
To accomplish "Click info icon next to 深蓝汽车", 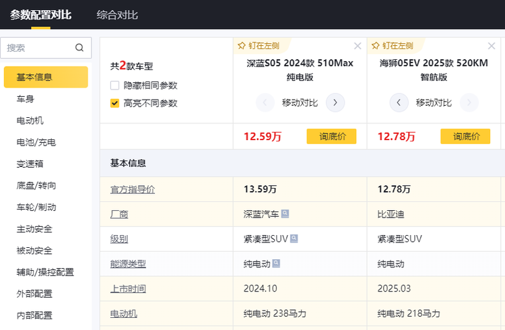I will 285,213.
